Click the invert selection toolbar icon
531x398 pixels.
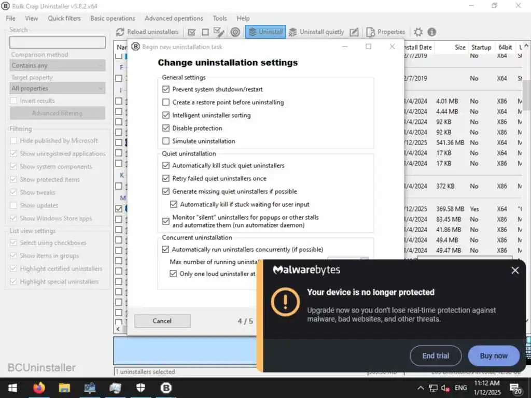(219, 32)
